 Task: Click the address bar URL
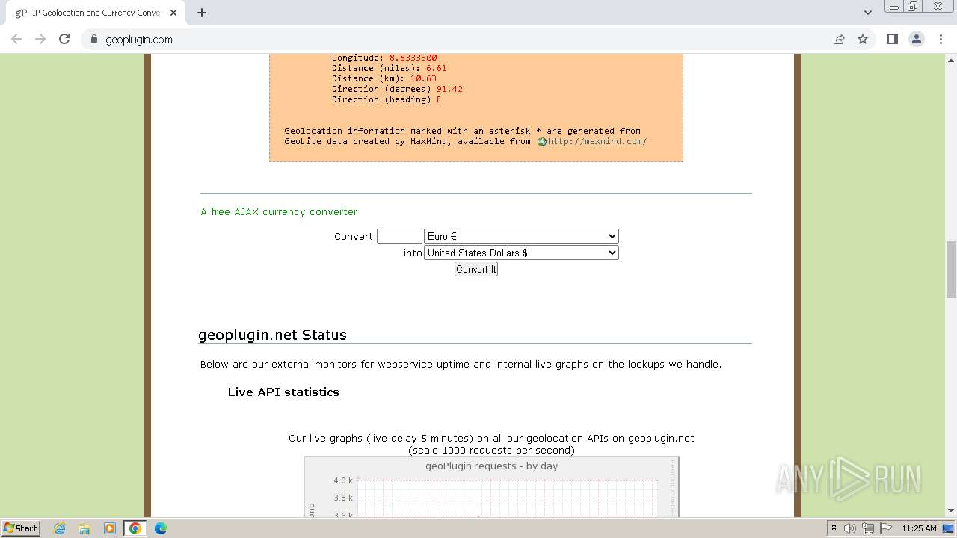[139, 40]
